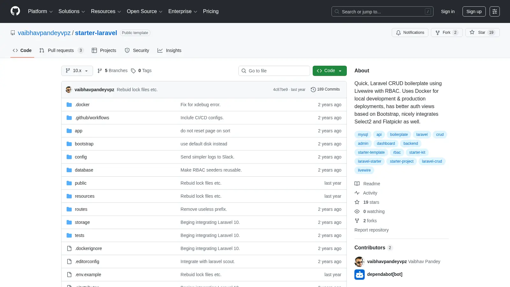510x287 pixels.
Task: Open the 189 Commits history
Action: click(x=325, y=90)
